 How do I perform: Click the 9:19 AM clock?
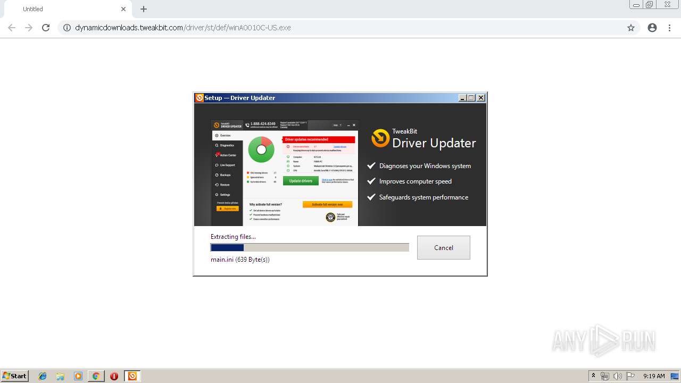654,376
